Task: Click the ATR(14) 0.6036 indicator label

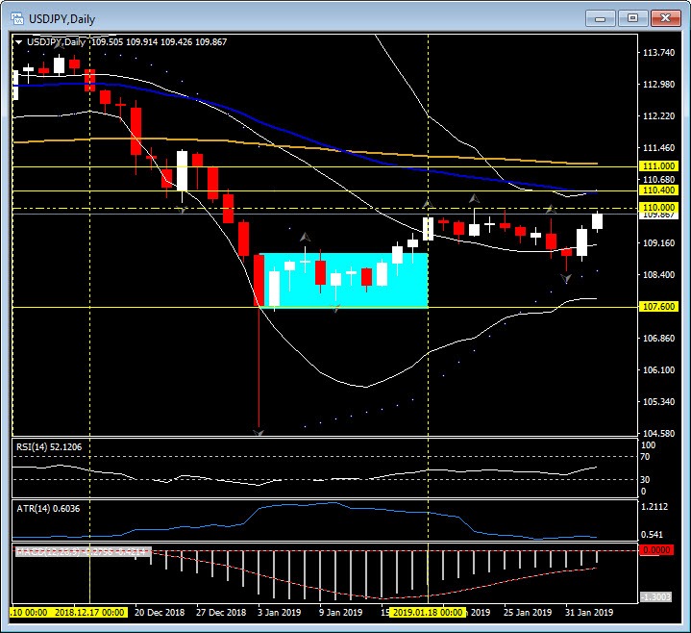Action: pyautogui.click(x=48, y=509)
